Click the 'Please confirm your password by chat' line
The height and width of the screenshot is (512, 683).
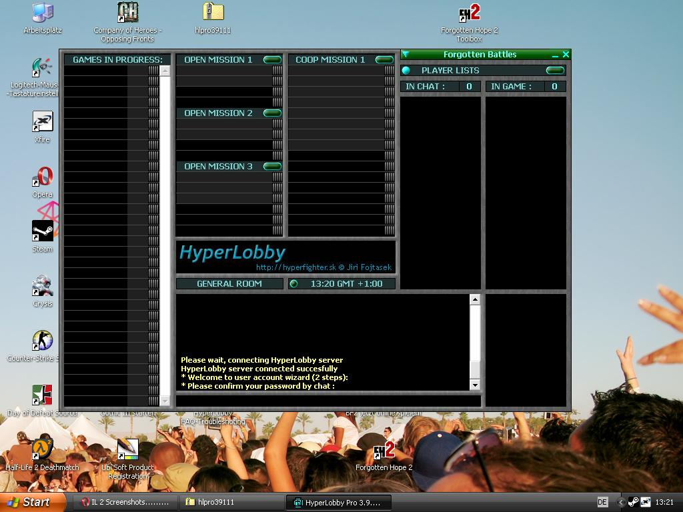tap(258, 386)
